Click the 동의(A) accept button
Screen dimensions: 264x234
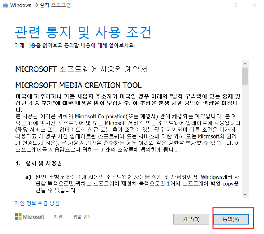tap(231, 219)
